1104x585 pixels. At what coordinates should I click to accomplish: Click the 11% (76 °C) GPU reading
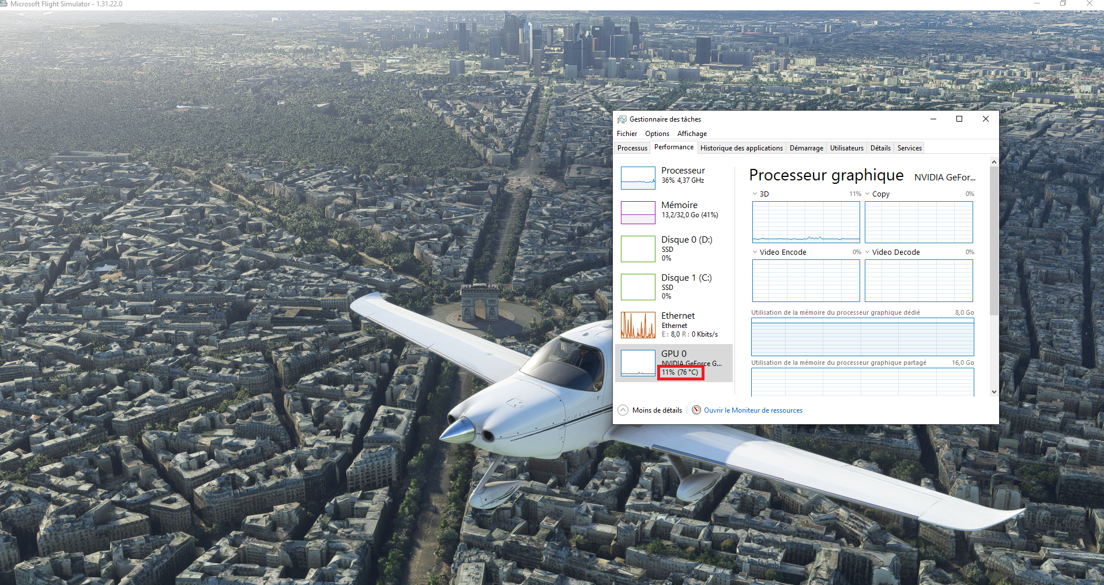click(680, 372)
